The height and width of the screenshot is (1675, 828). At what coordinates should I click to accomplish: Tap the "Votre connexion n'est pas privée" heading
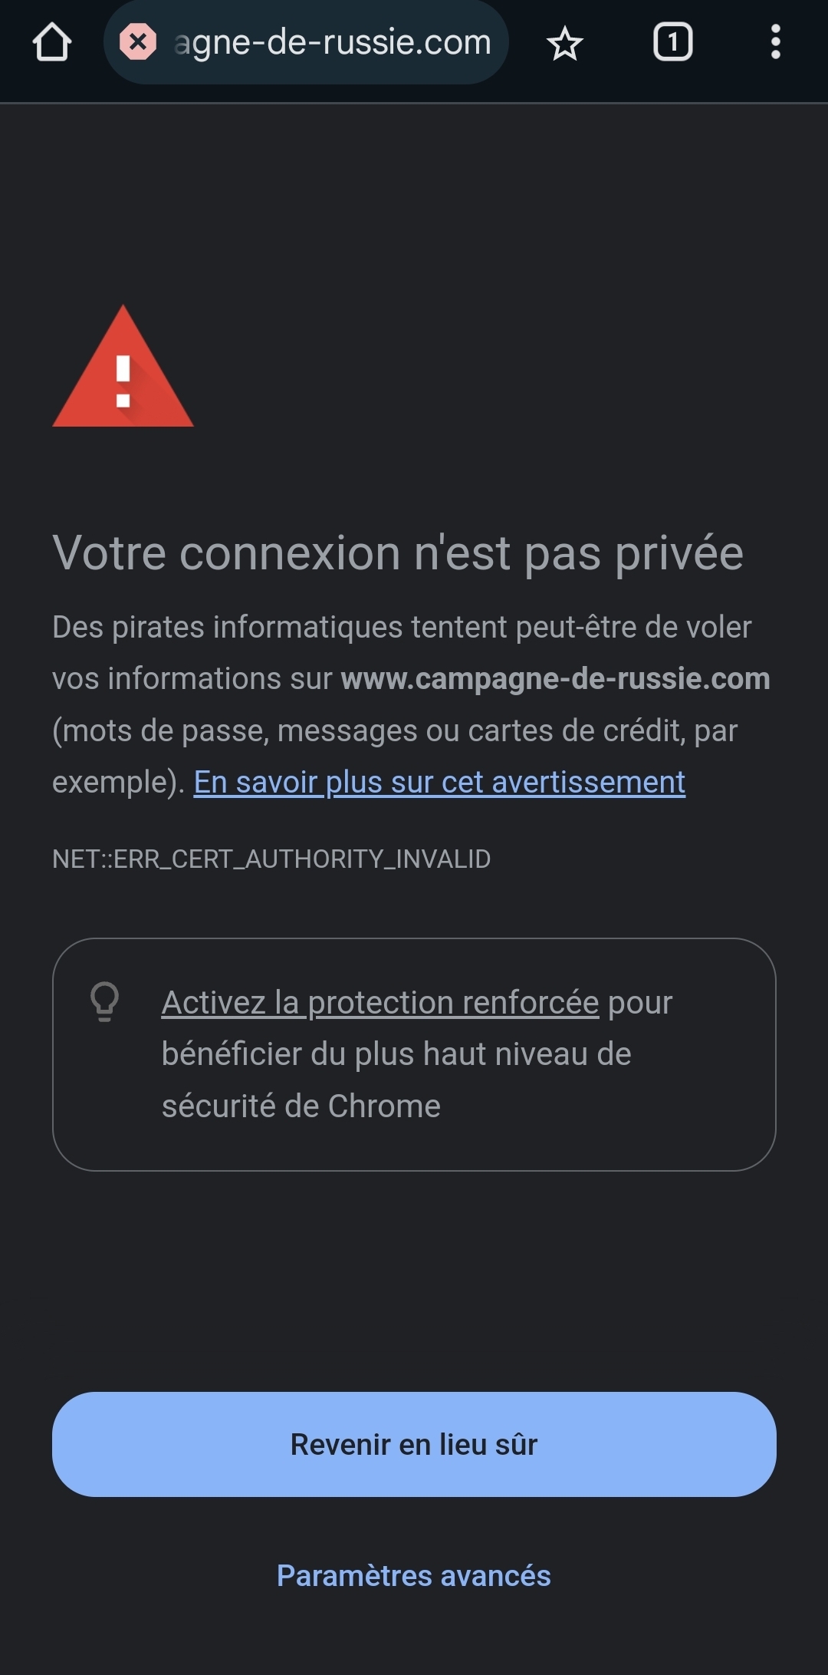click(398, 552)
